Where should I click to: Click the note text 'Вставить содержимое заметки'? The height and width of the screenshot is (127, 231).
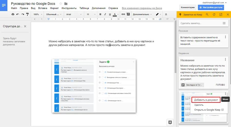click(200, 41)
